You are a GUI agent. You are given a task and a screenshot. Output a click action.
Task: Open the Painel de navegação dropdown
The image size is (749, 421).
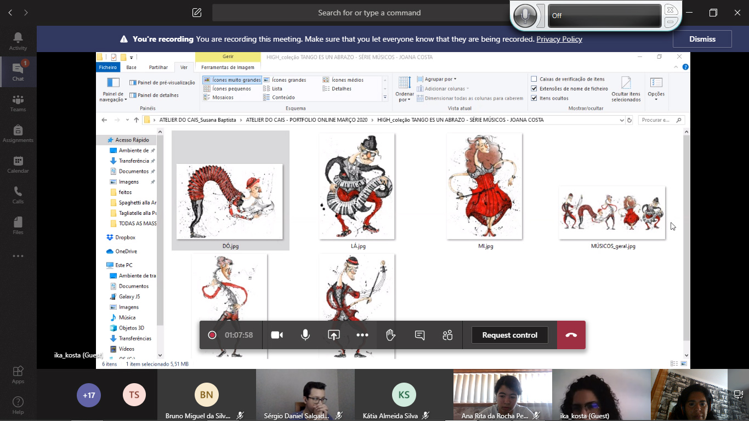113,89
